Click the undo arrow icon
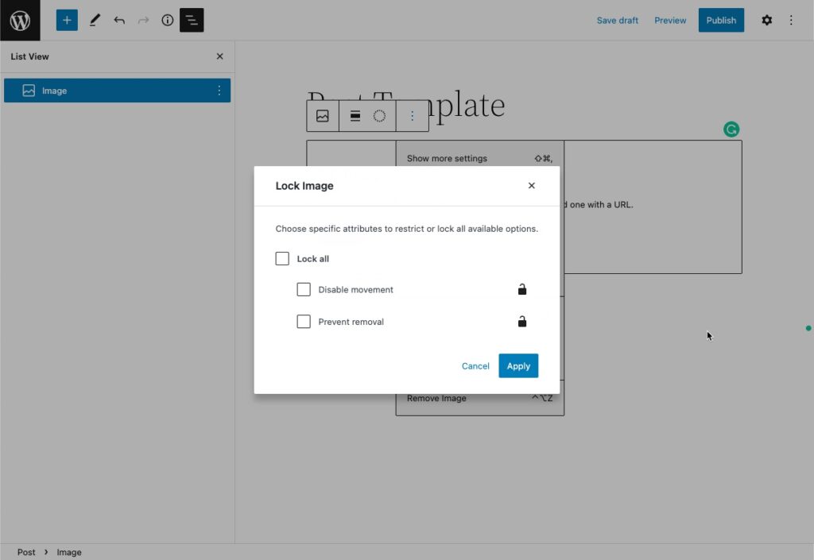The height and width of the screenshot is (560, 814). [x=118, y=20]
